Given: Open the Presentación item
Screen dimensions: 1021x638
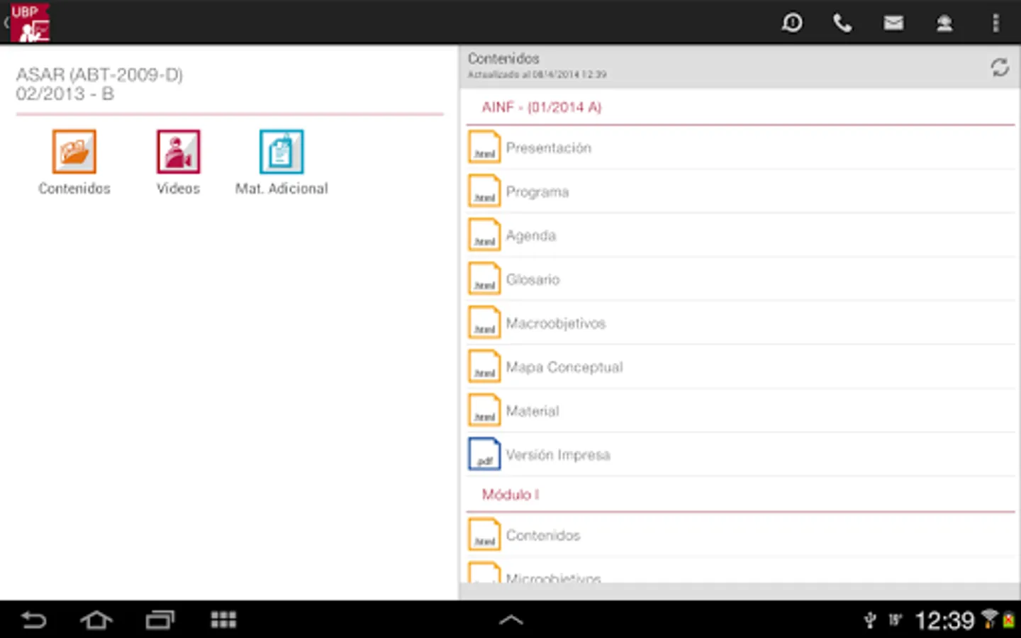Looking at the screenshot, I should (x=741, y=147).
